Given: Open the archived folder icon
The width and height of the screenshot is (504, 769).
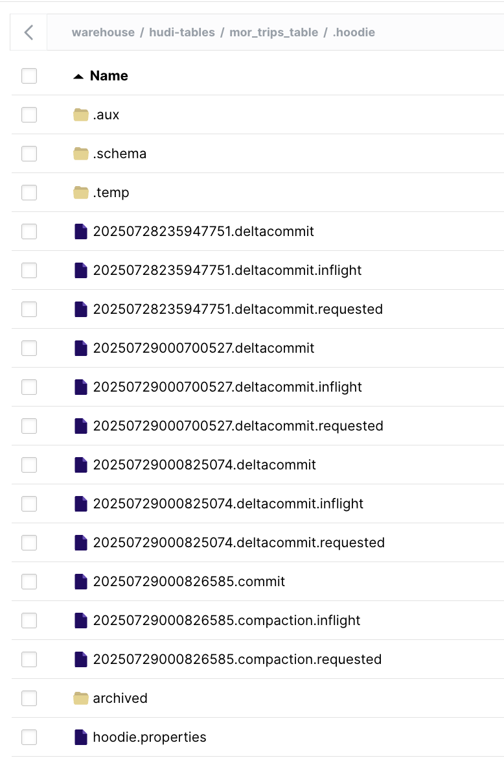Looking at the screenshot, I should 81,698.
